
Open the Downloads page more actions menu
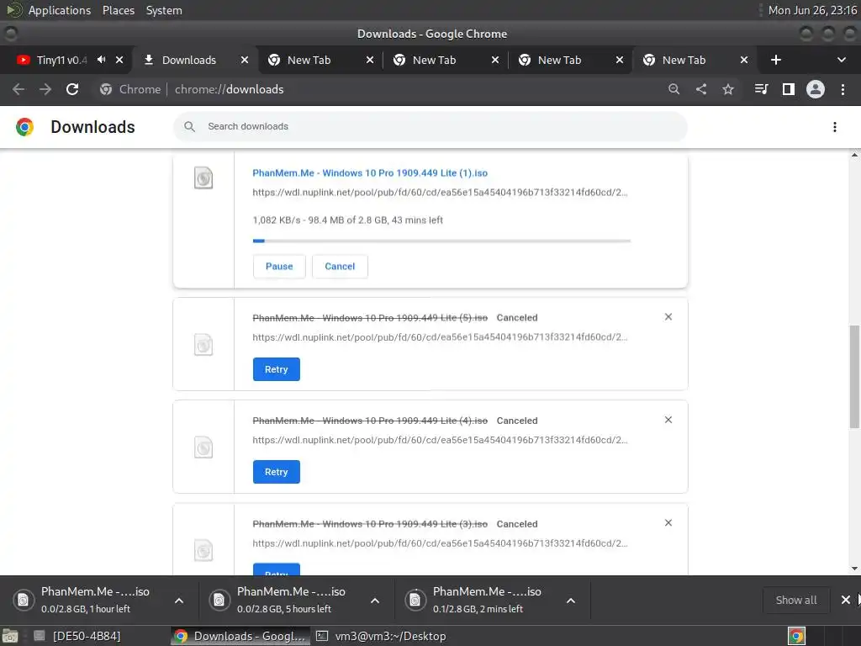835,128
